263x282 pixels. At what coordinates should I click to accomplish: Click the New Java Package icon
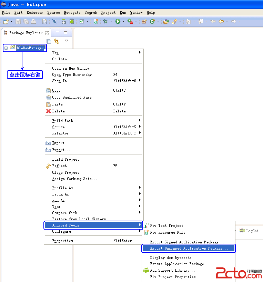(x=144, y=22)
